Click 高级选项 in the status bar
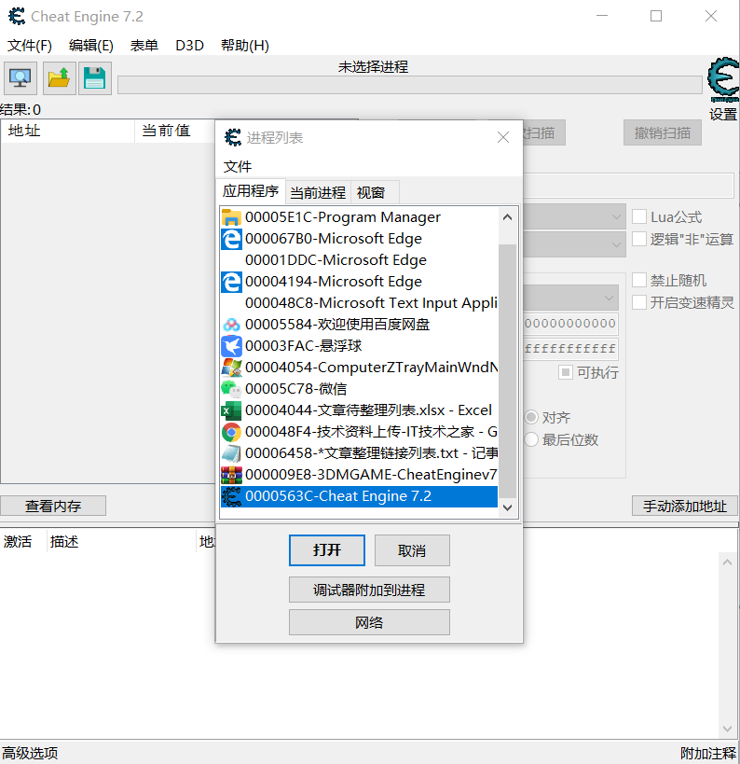The image size is (740, 764). 30,753
